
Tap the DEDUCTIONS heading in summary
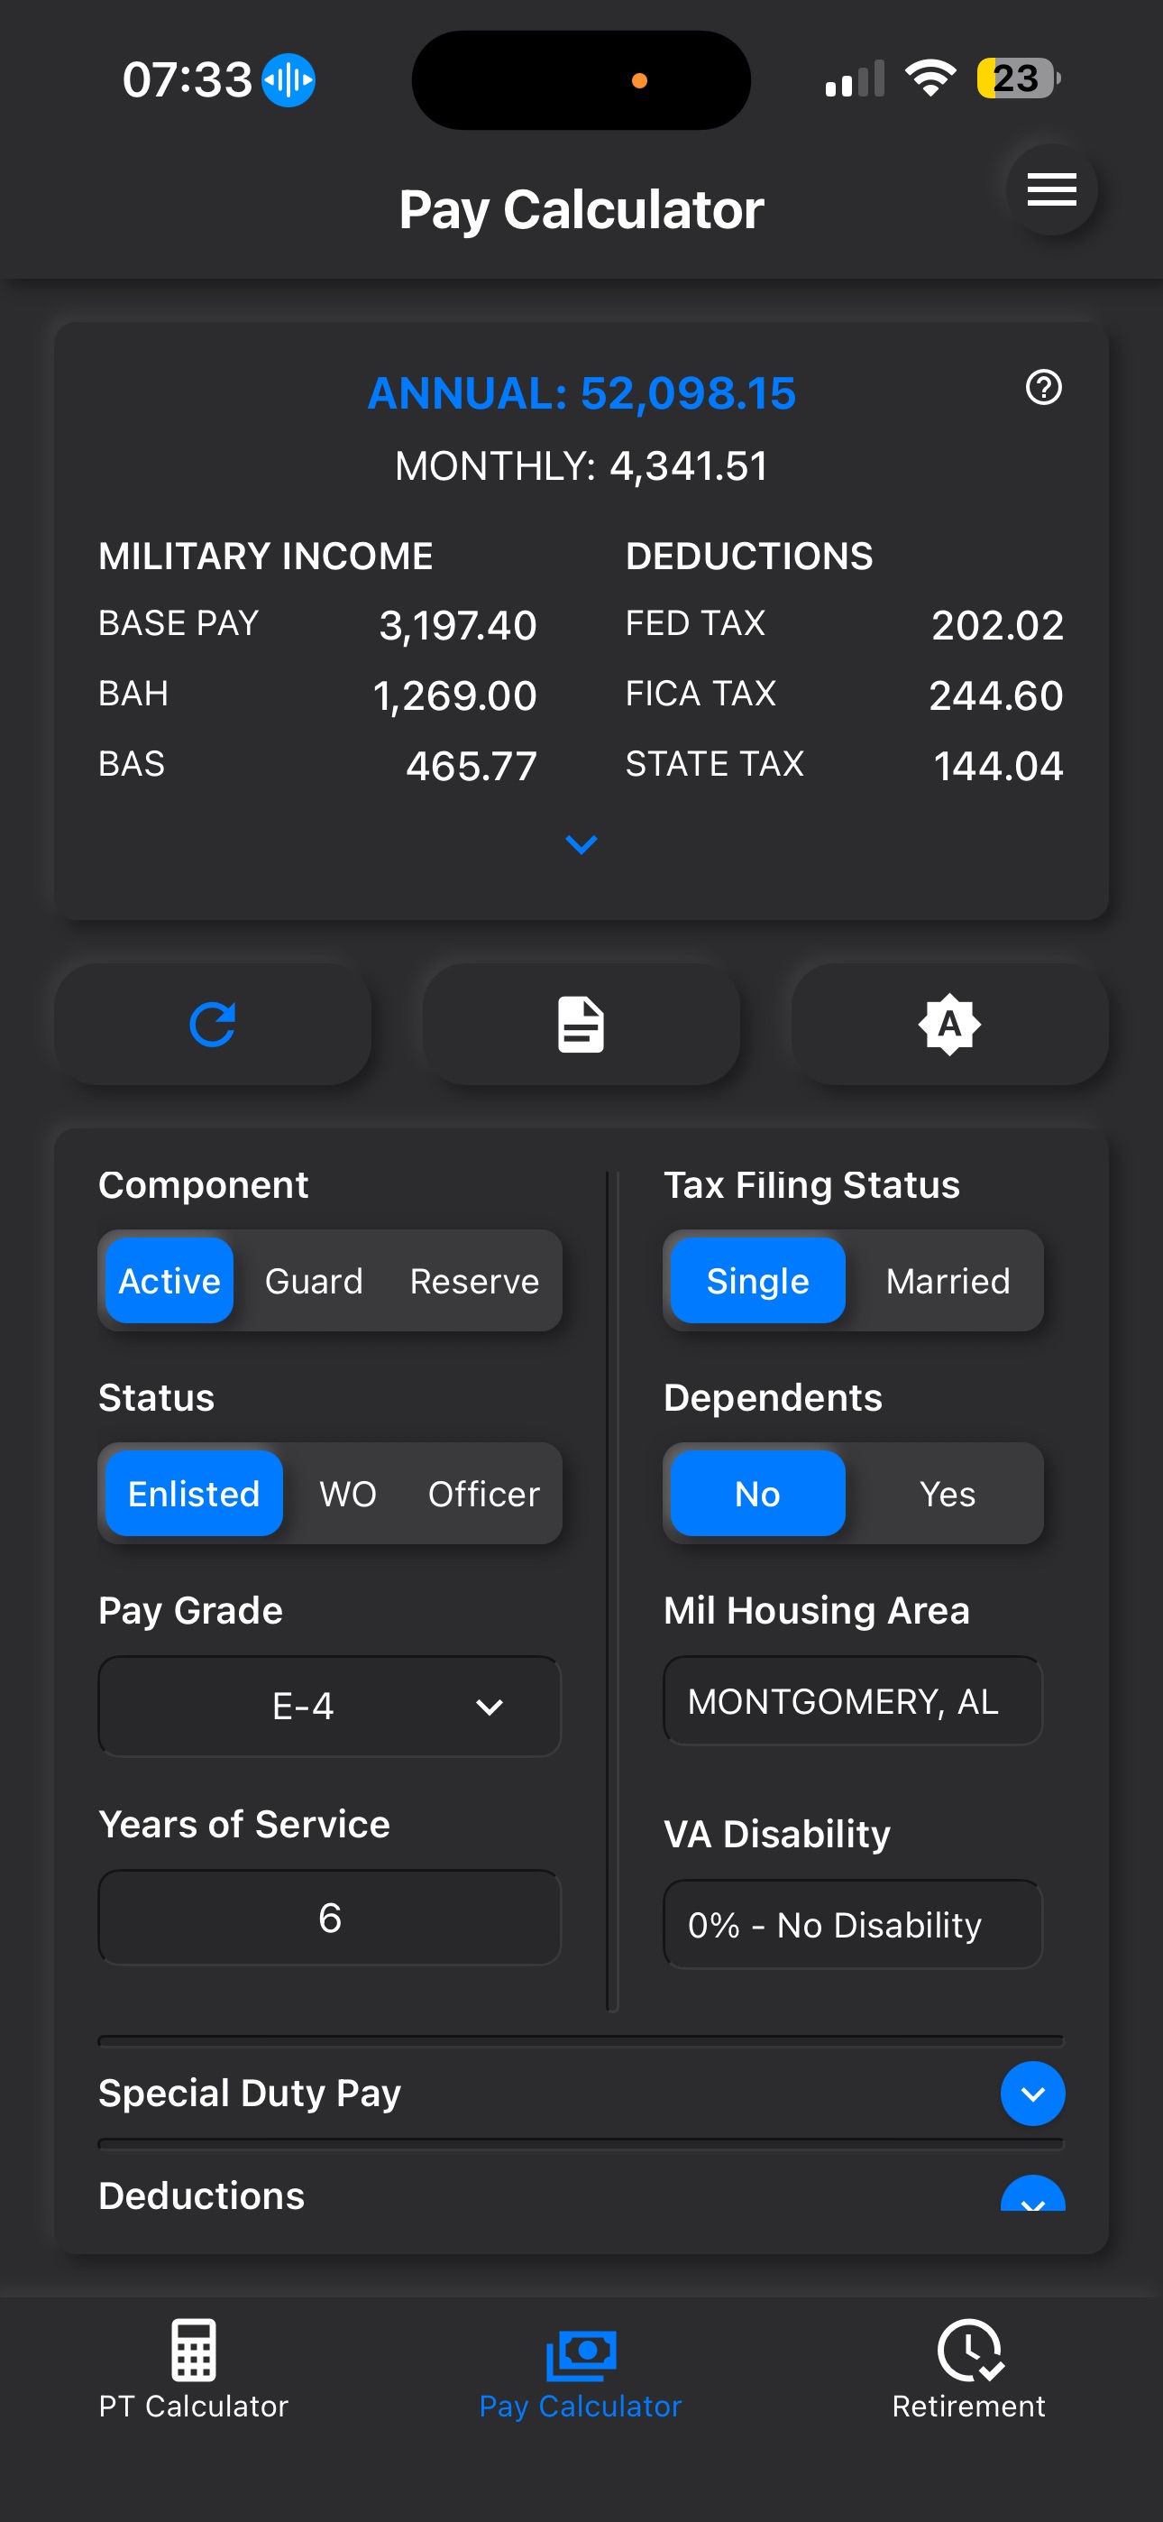tap(749, 557)
